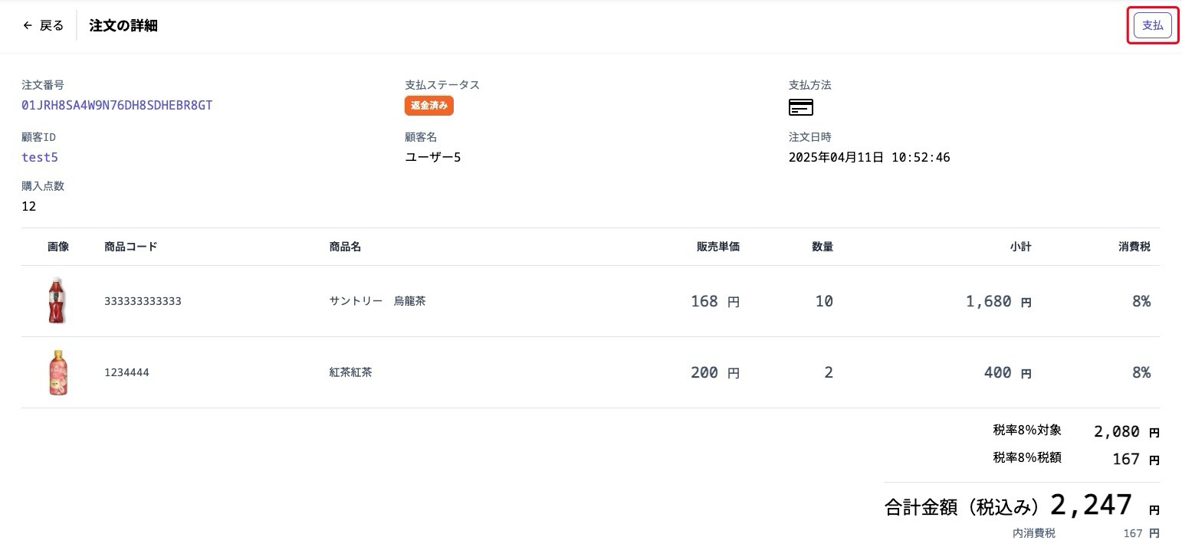Click the 消費税 column header

pyautogui.click(x=1134, y=246)
